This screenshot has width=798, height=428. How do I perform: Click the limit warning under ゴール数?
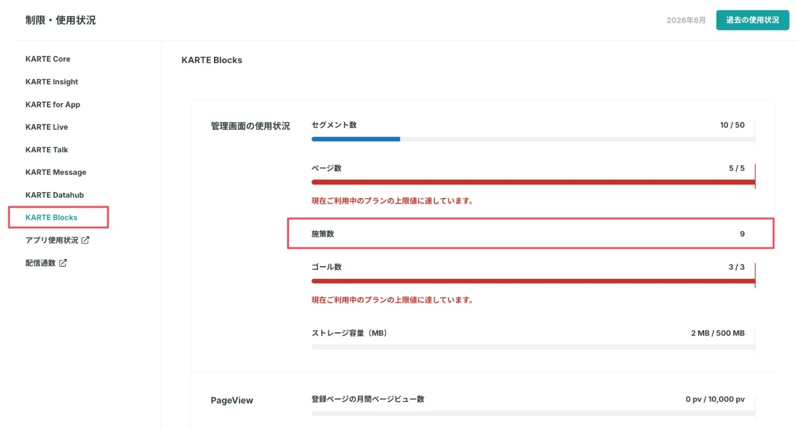point(393,300)
